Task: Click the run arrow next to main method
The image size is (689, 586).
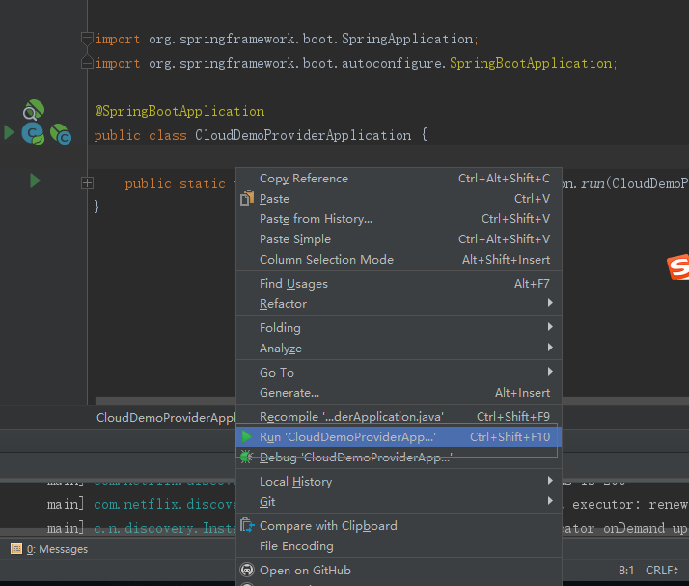Action: 35,181
